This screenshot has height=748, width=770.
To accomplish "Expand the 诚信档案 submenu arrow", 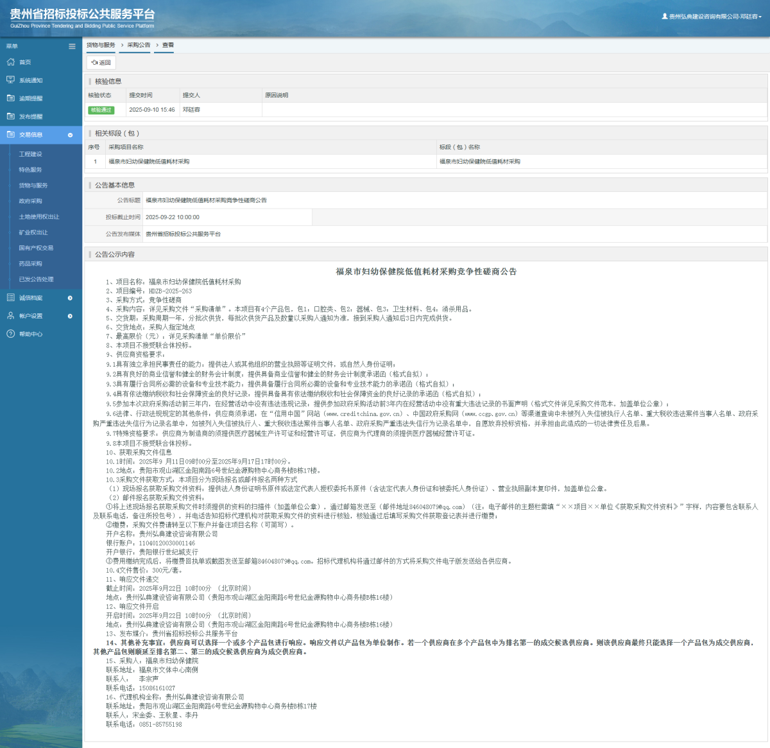I will [70, 298].
